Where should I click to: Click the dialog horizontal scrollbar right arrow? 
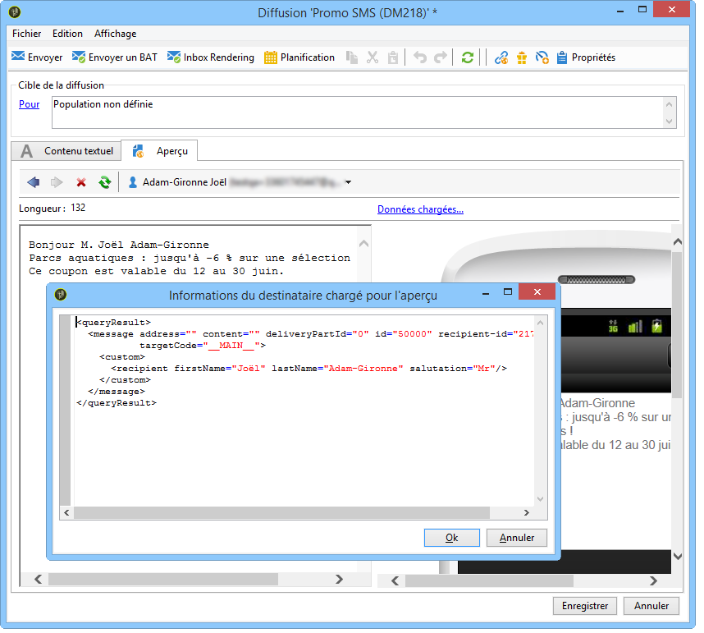pyautogui.click(x=527, y=513)
